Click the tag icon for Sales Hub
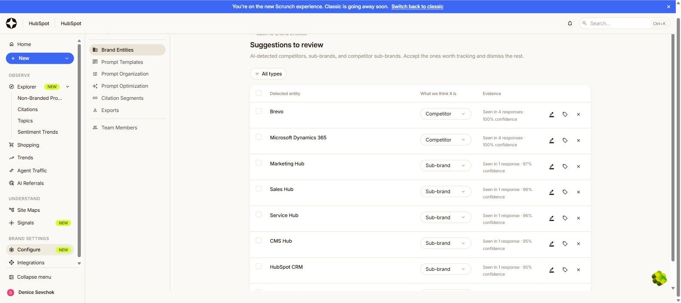Image resolution: width=681 pixels, height=303 pixels. coord(565,192)
